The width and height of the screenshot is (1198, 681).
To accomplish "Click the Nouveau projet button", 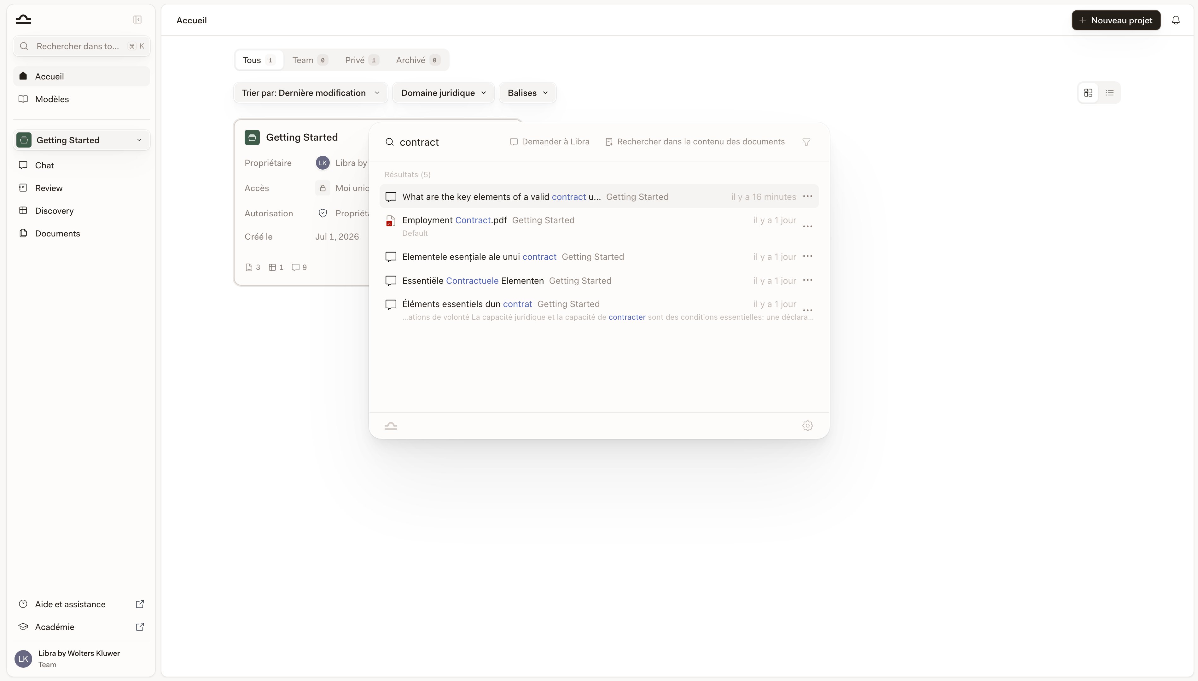I will (1116, 20).
